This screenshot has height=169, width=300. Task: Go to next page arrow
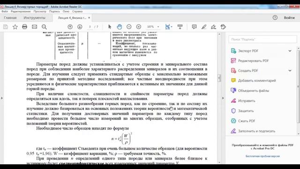coord(80,27)
